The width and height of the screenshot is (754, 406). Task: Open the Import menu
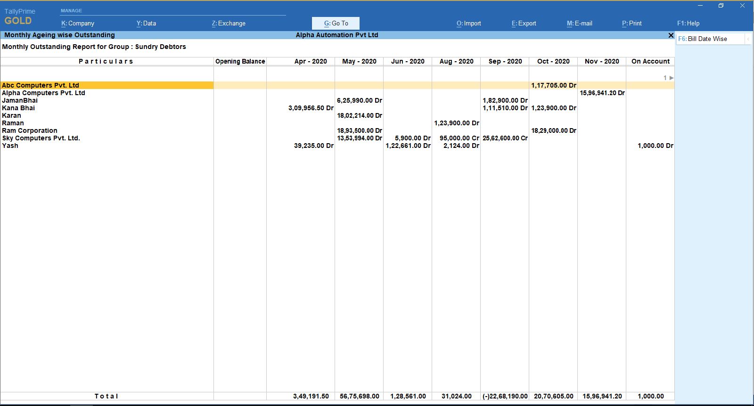468,23
